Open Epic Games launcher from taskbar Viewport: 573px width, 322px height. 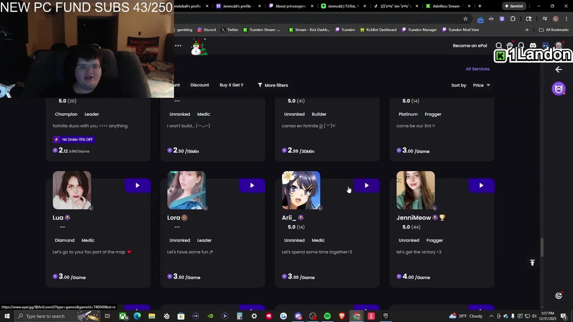pos(386,316)
